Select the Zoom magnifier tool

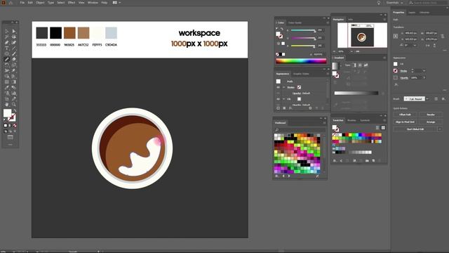tap(13, 105)
